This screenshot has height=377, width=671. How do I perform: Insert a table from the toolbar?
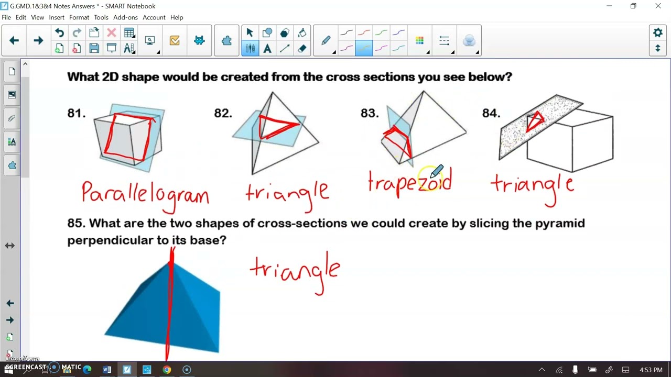click(x=129, y=33)
